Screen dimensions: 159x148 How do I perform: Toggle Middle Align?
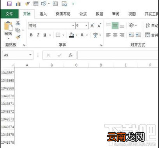pyautogui.click(x=115, y=25)
